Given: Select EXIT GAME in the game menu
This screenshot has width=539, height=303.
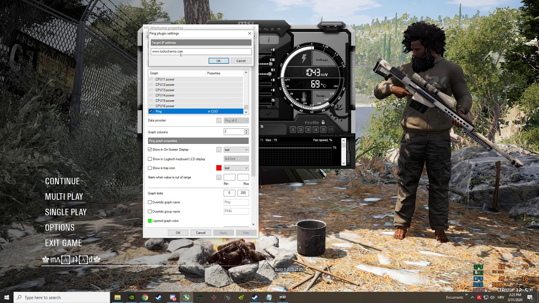Looking at the screenshot, I should click(64, 243).
